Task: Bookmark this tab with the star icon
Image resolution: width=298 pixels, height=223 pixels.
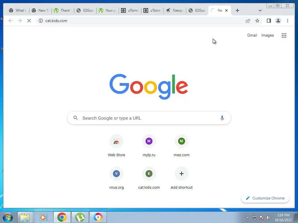Action: click(257, 21)
